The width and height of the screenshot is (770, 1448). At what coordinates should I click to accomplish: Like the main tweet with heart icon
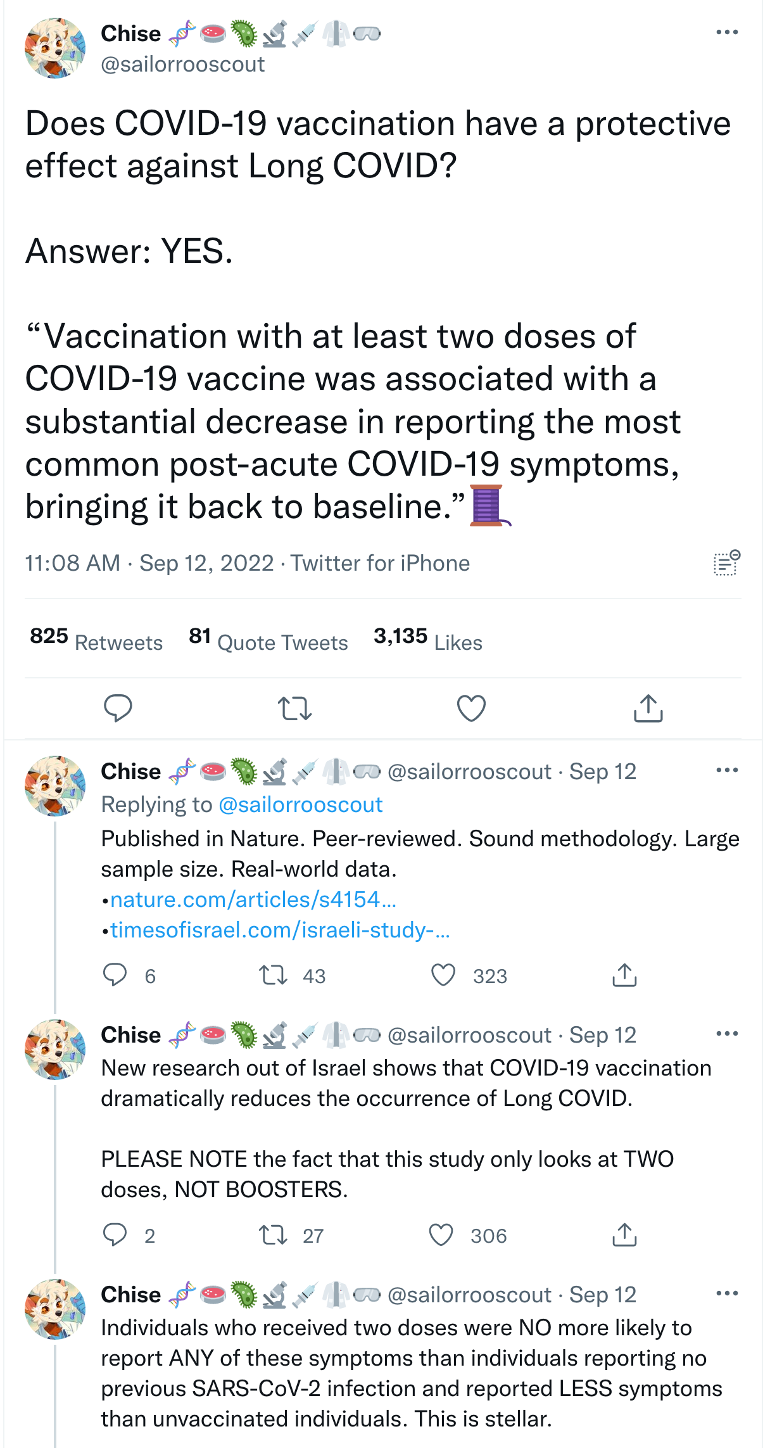(471, 708)
